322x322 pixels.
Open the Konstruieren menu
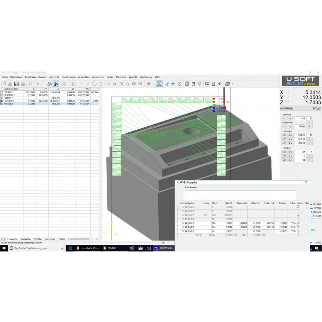coord(68,77)
